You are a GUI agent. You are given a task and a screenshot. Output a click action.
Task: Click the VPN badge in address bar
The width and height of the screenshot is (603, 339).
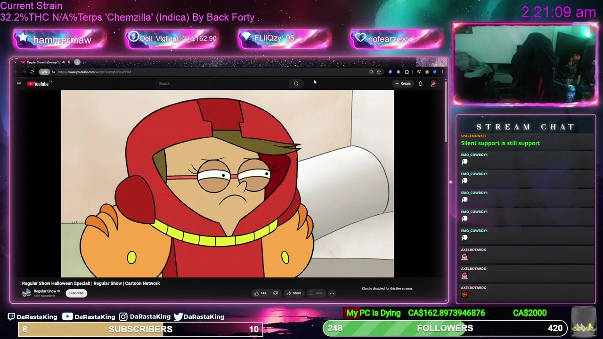click(44, 72)
